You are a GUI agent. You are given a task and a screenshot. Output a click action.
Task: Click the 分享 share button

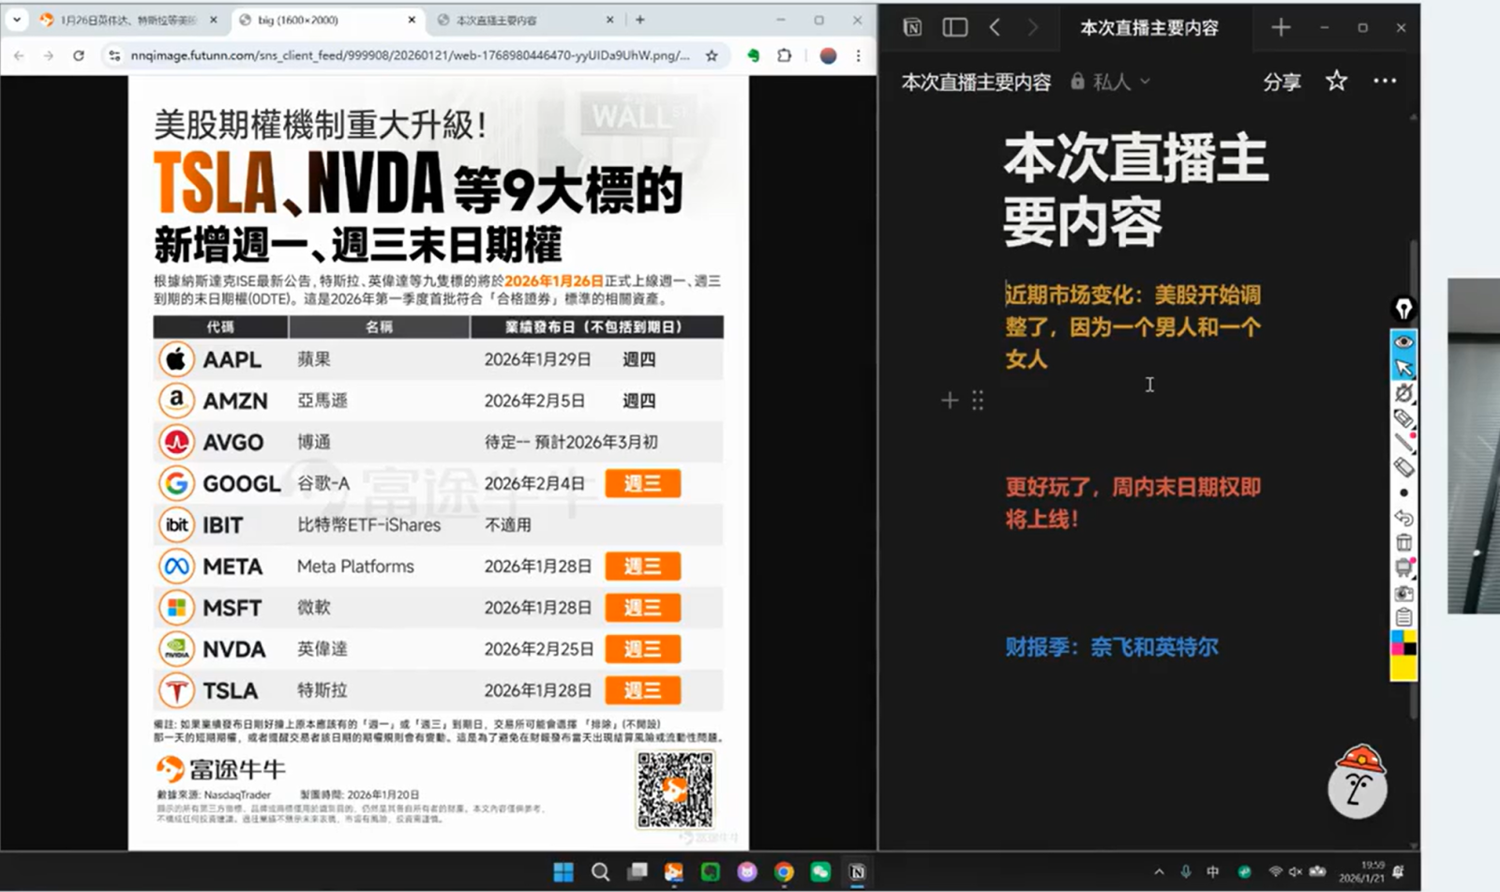point(1282,82)
